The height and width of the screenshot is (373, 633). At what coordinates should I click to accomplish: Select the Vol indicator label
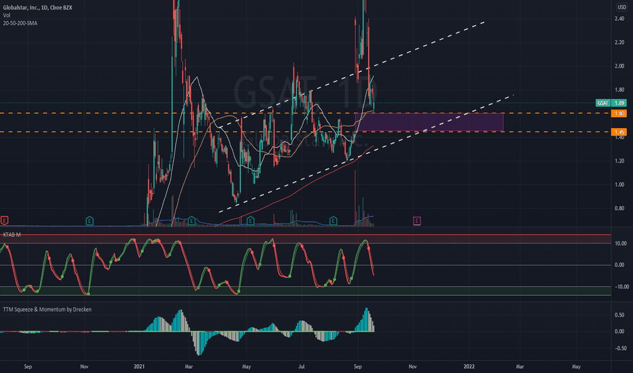(7, 16)
